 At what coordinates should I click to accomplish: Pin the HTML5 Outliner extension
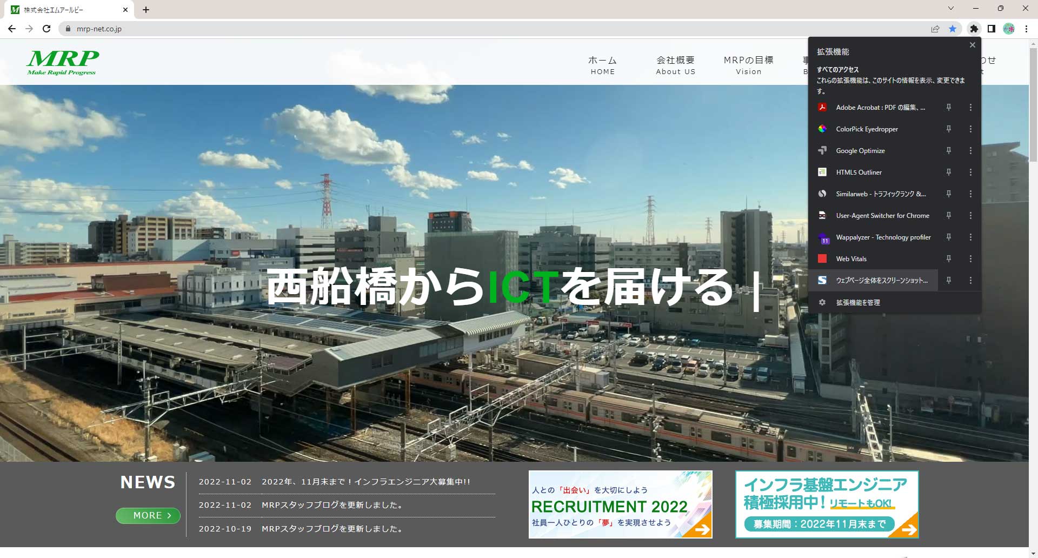pyautogui.click(x=948, y=172)
